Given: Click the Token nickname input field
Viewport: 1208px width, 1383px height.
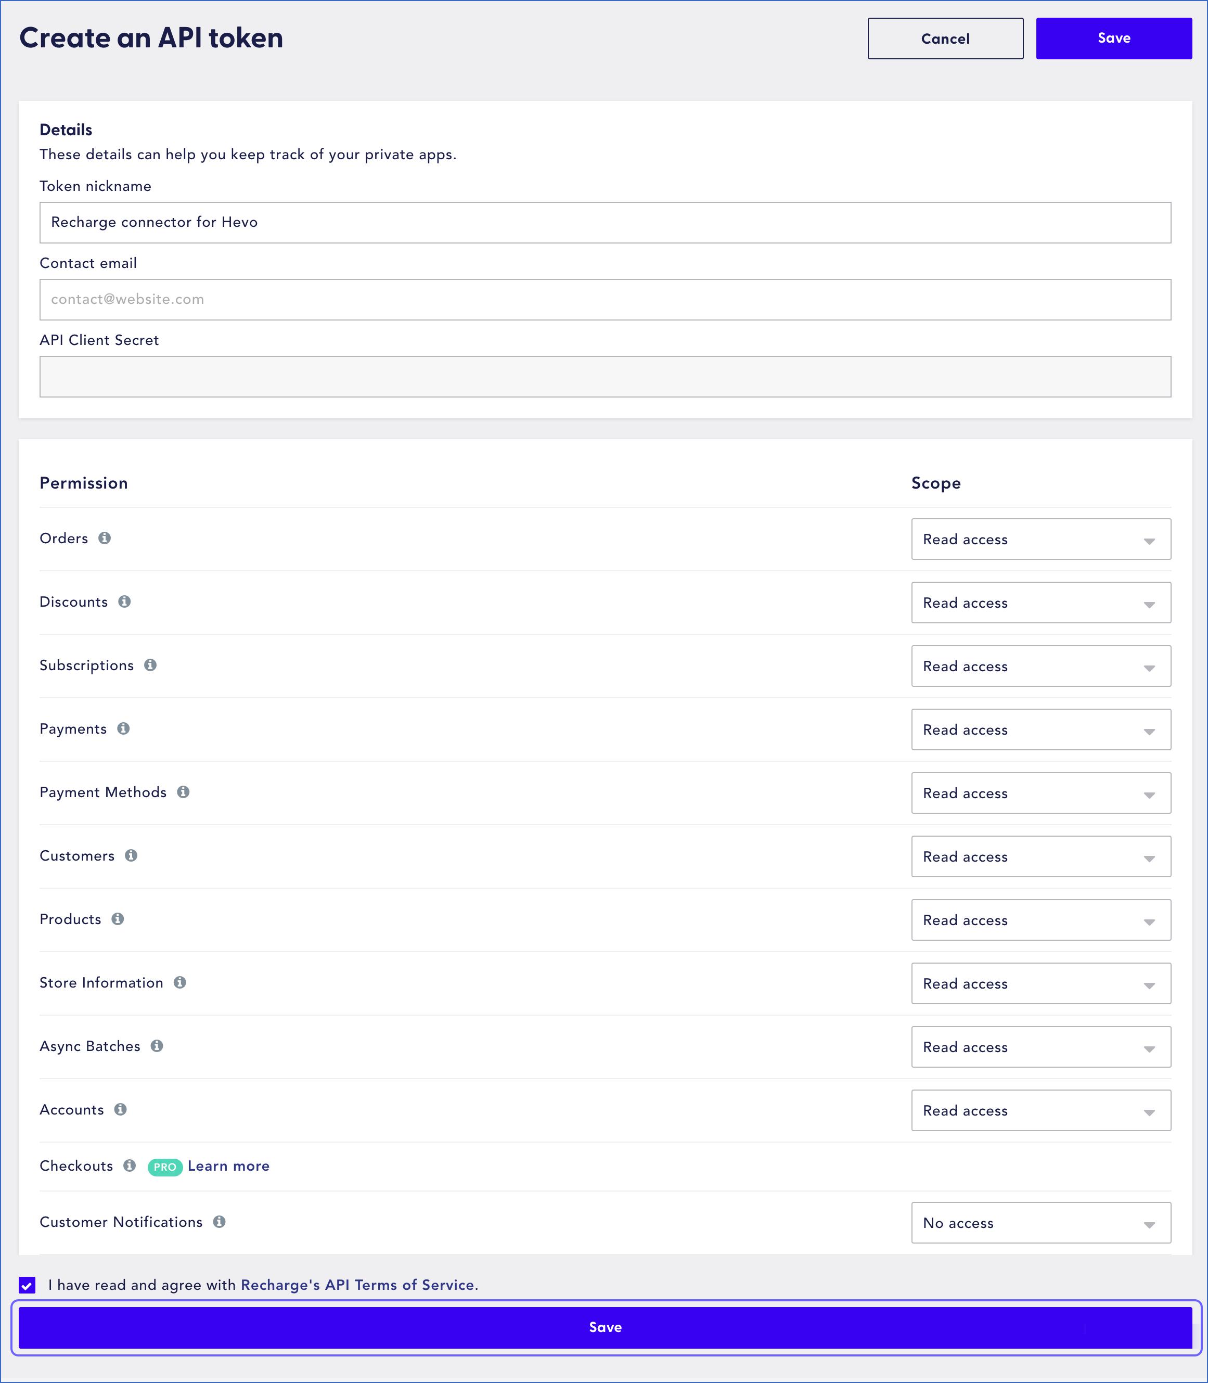Looking at the screenshot, I should click(605, 221).
